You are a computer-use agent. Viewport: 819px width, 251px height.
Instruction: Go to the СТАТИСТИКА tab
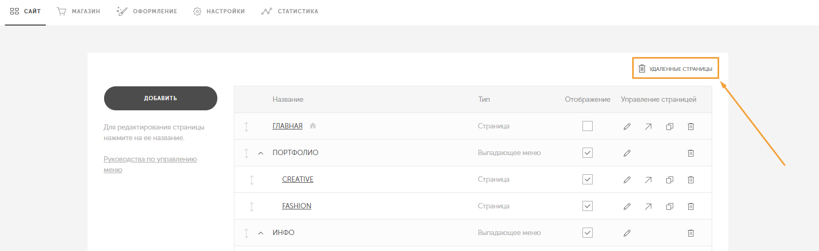point(290,11)
